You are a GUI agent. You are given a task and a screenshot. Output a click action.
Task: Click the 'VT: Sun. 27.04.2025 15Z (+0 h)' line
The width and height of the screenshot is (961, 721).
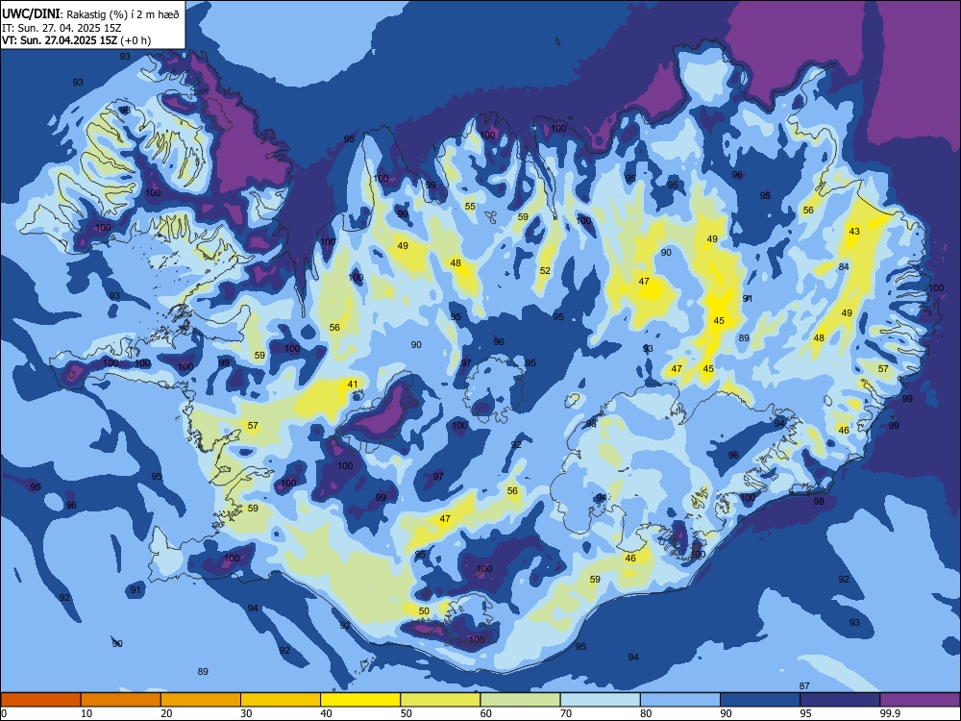click(x=76, y=40)
